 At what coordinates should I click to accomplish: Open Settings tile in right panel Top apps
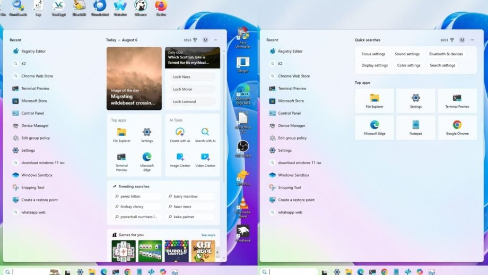(416, 100)
